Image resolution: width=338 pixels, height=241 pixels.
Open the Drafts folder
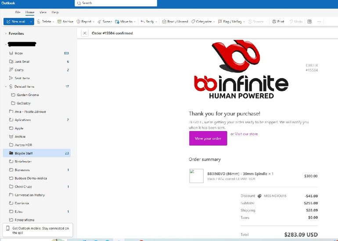click(36, 70)
